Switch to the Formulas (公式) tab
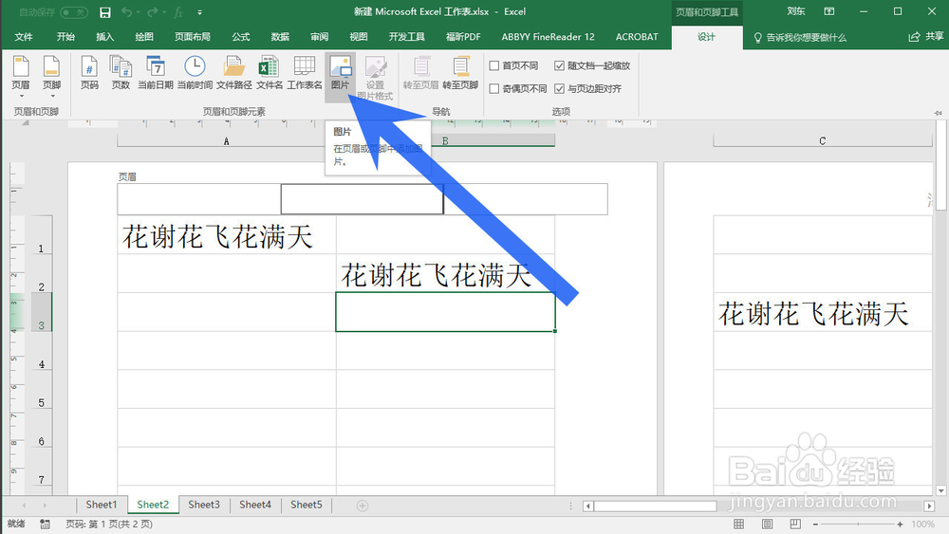This screenshot has width=949, height=534. [241, 37]
